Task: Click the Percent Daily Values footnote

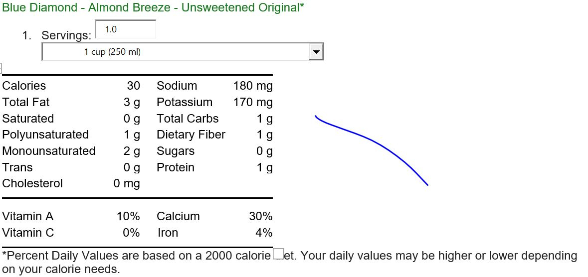Action: pyautogui.click(x=289, y=263)
